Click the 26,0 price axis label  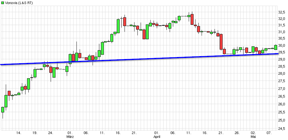(282, 104)
